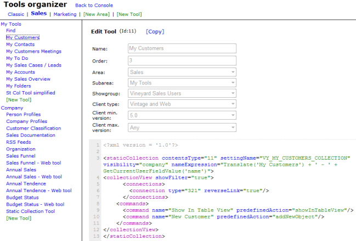Open the Back to Console link
Viewport: 356px width, 241px height.
[x=94, y=5]
